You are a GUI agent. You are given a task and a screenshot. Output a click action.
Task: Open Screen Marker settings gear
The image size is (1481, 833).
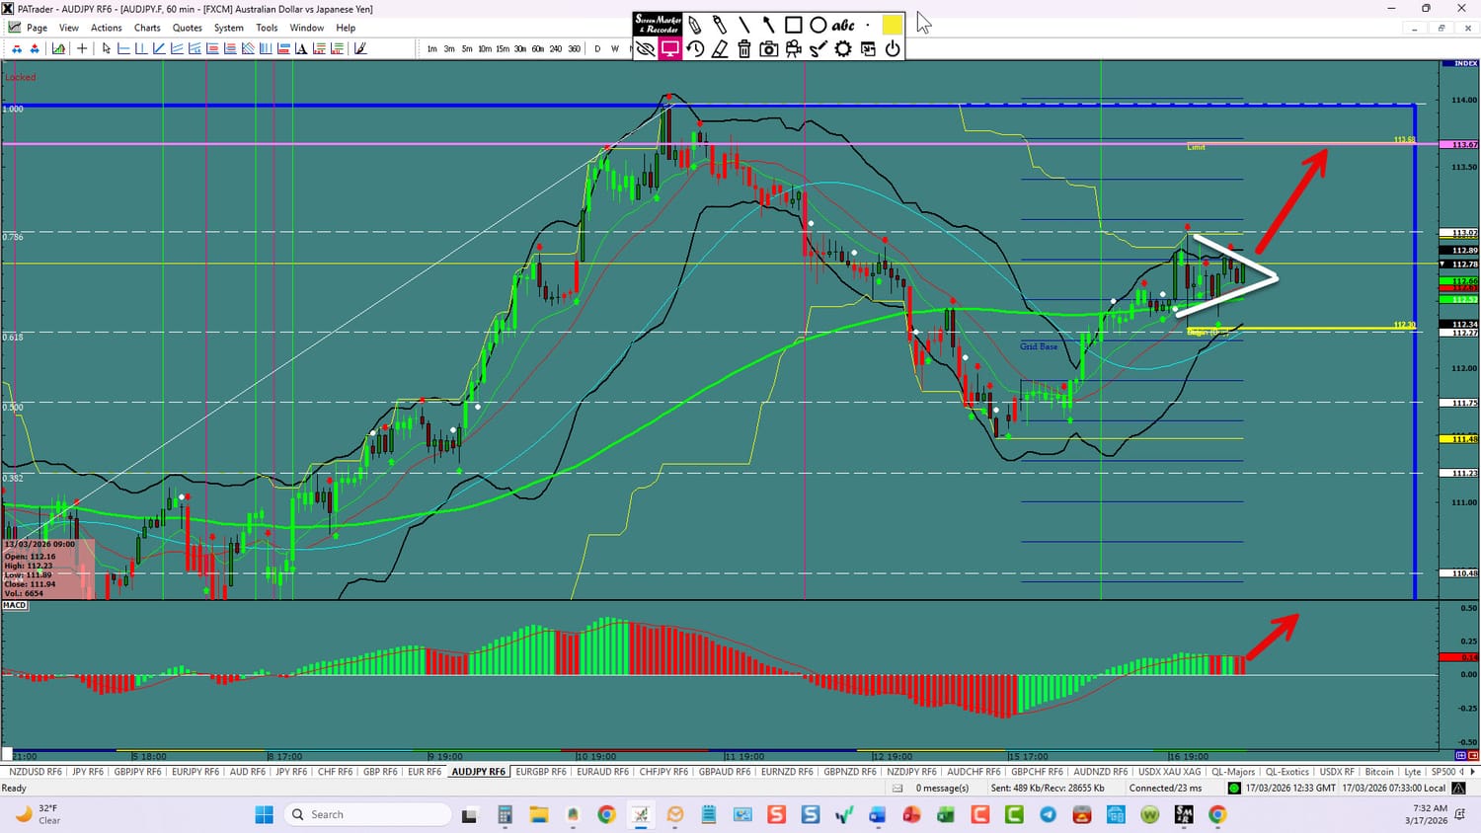point(843,48)
